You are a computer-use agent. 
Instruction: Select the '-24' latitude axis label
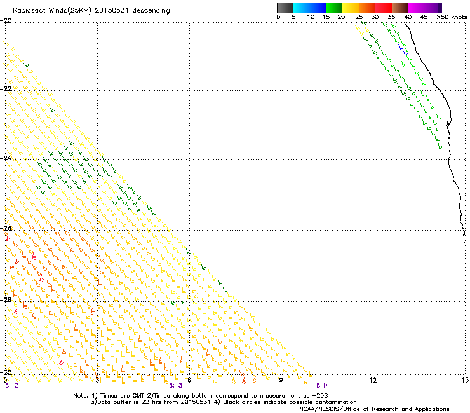[6, 158]
